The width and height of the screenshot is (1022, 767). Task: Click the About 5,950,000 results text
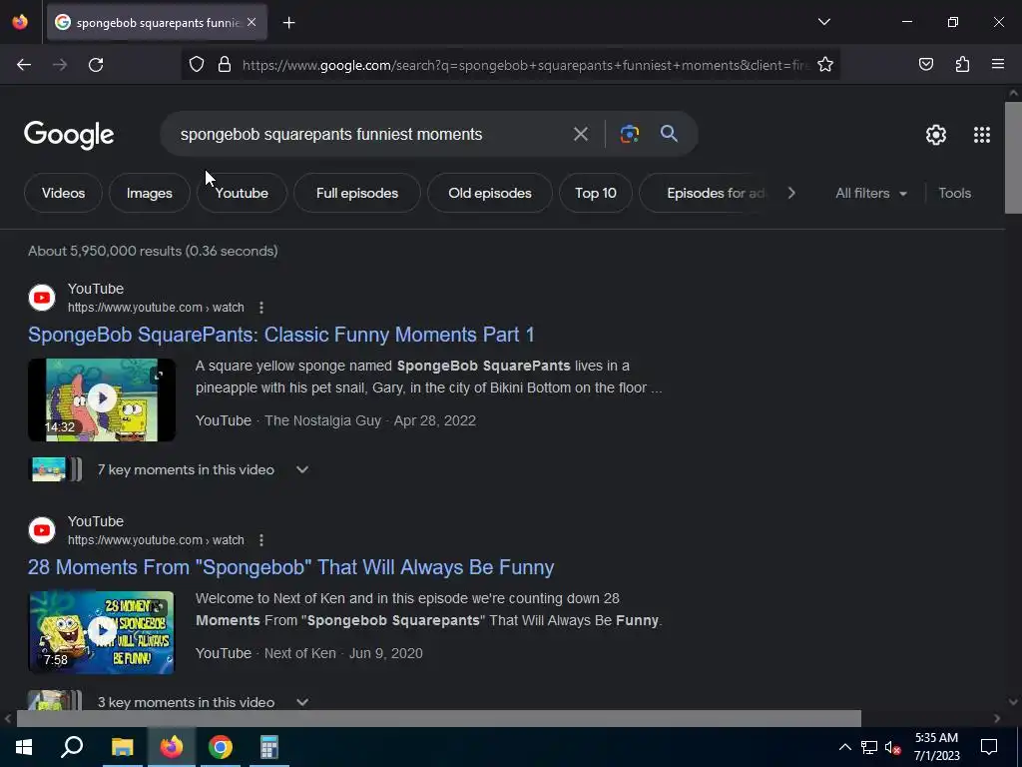153,251
